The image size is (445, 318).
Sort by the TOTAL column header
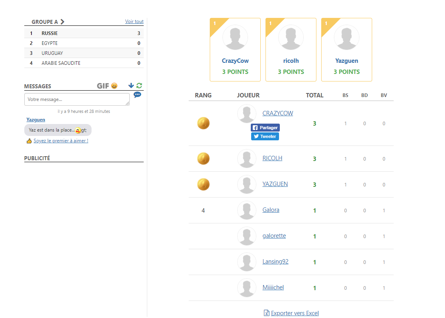point(314,95)
